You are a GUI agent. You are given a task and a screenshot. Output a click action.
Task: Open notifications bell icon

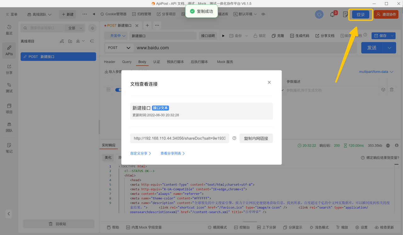tap(332, 14)
